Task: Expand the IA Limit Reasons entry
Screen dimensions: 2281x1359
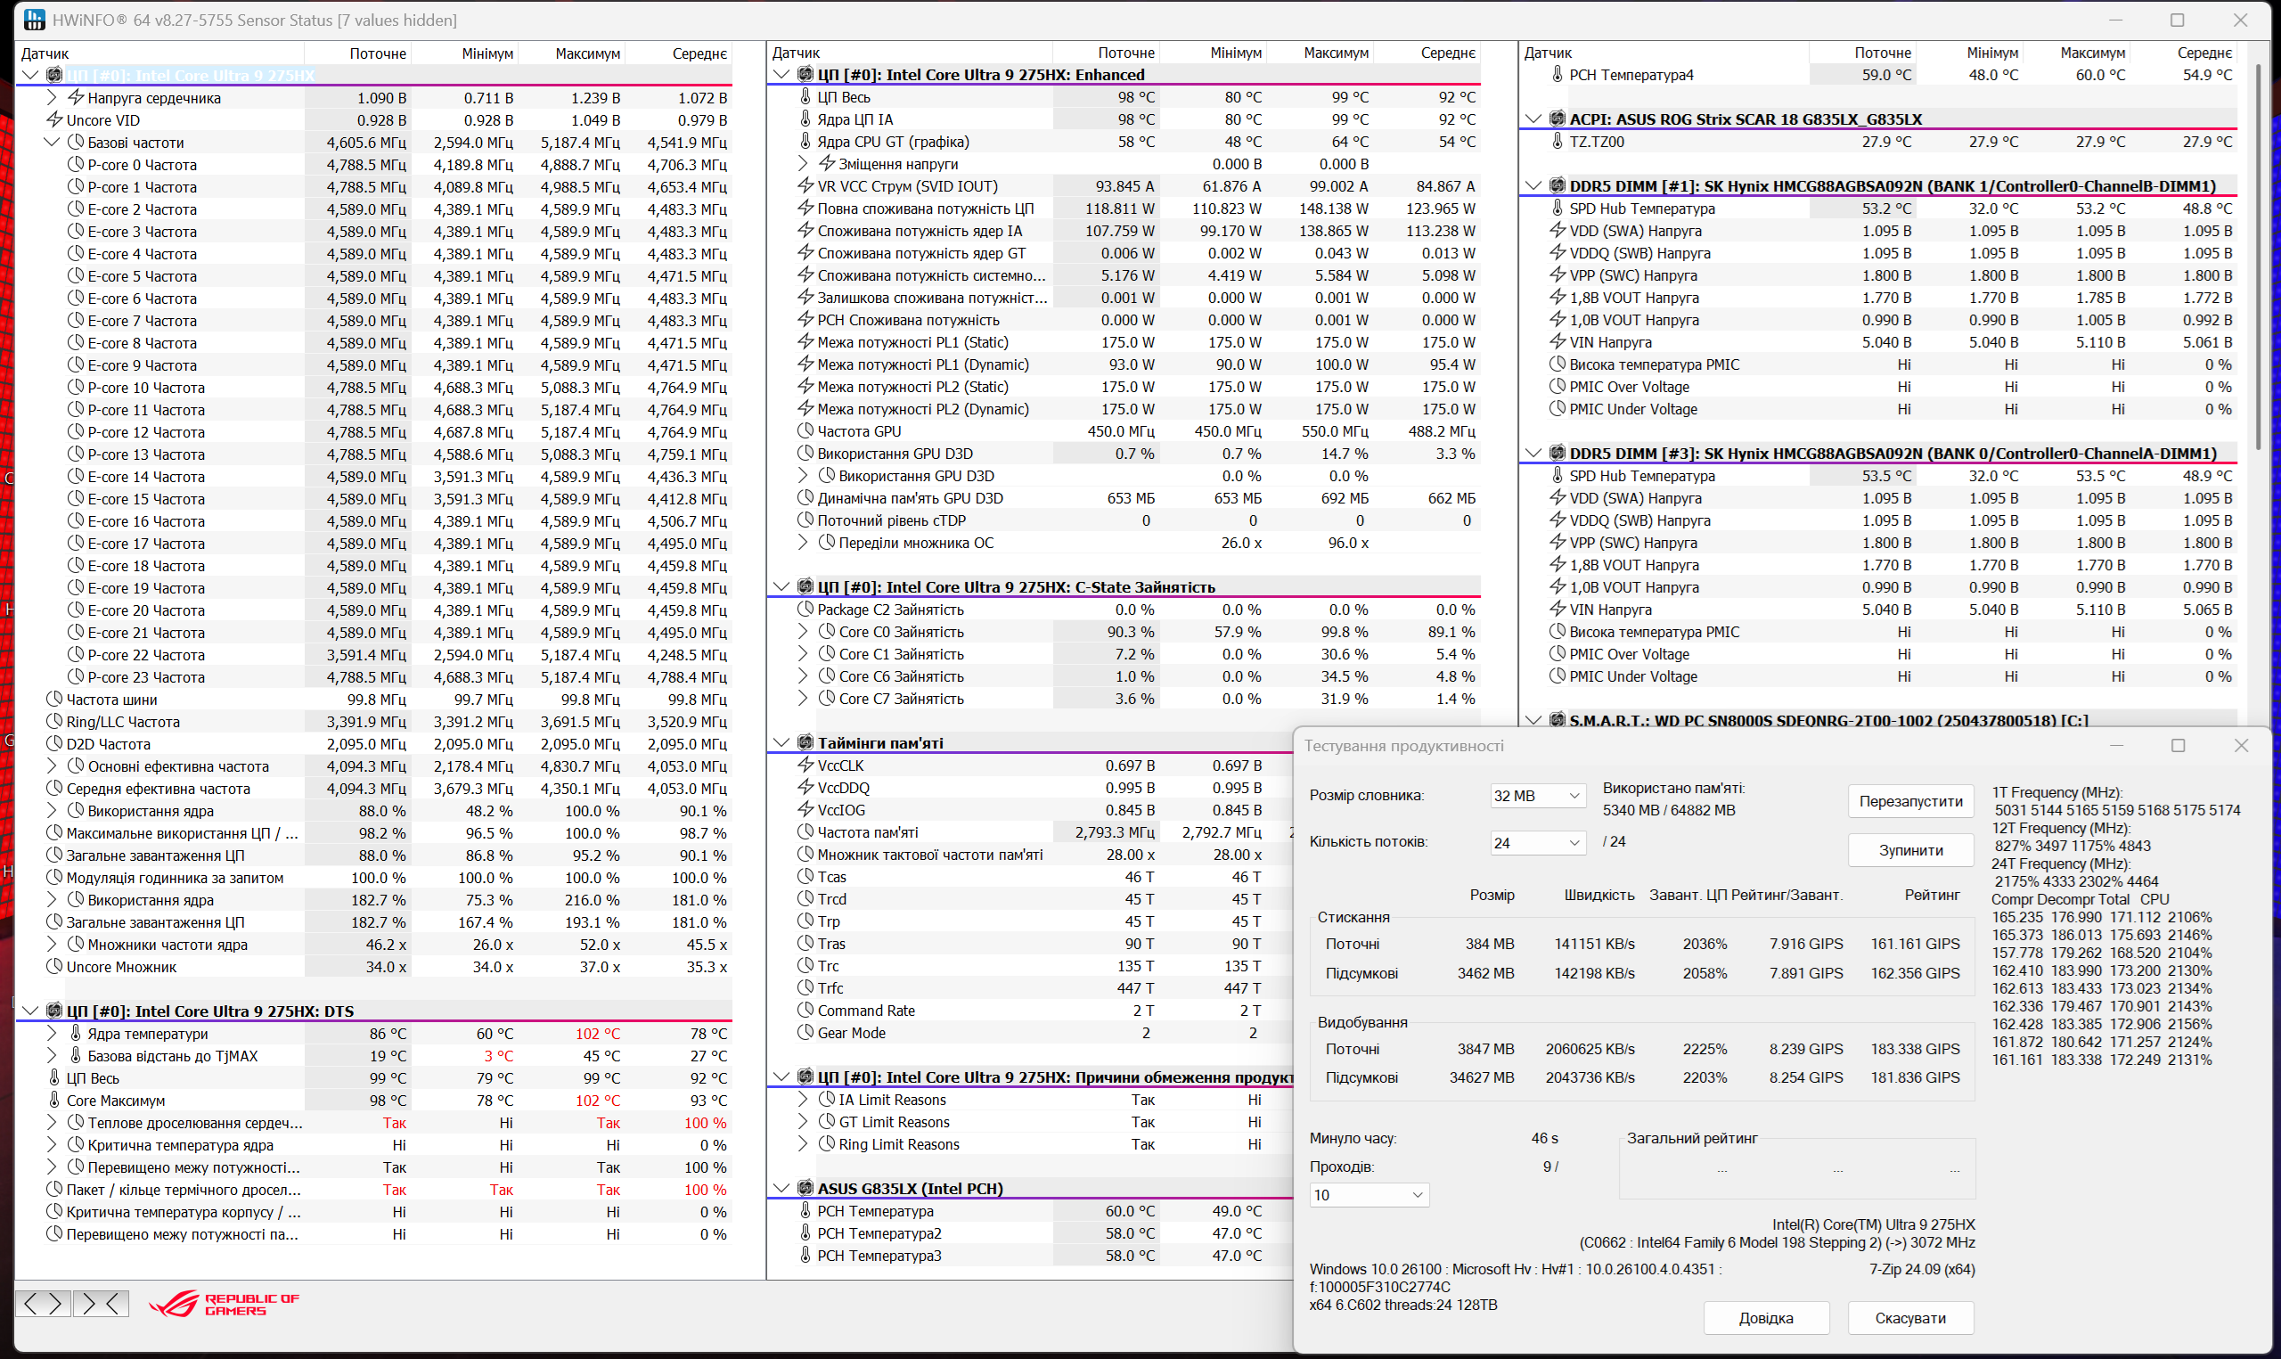Action: click(803, 1099)
